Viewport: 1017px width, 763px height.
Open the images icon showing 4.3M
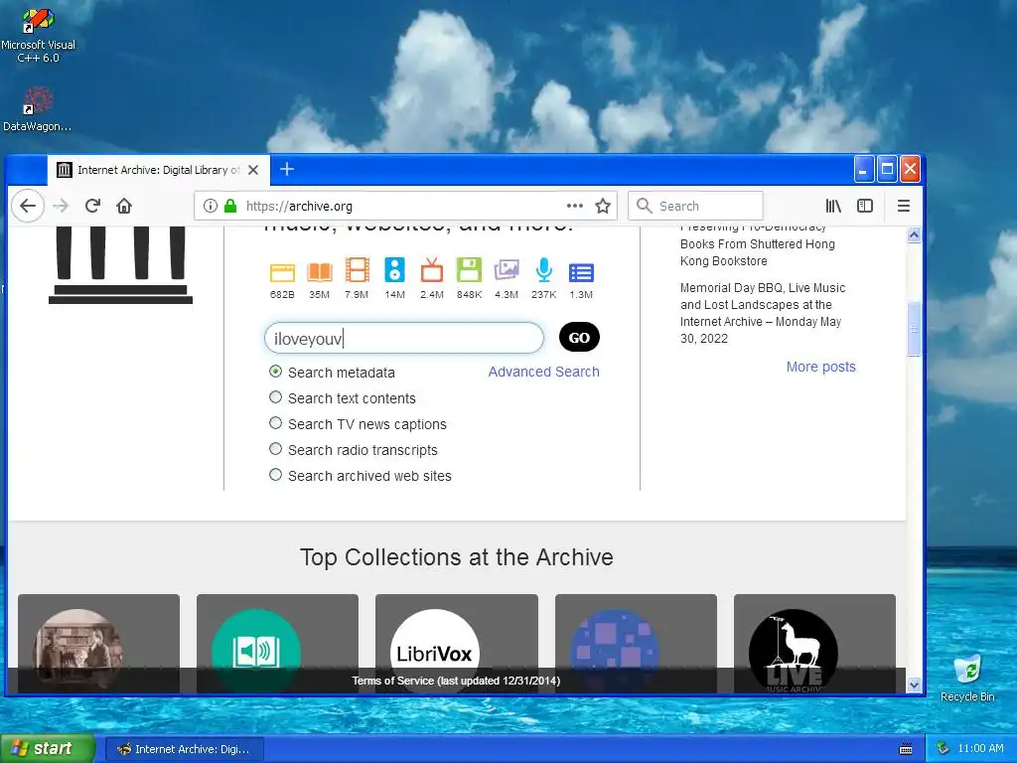[x=507, y=270]
